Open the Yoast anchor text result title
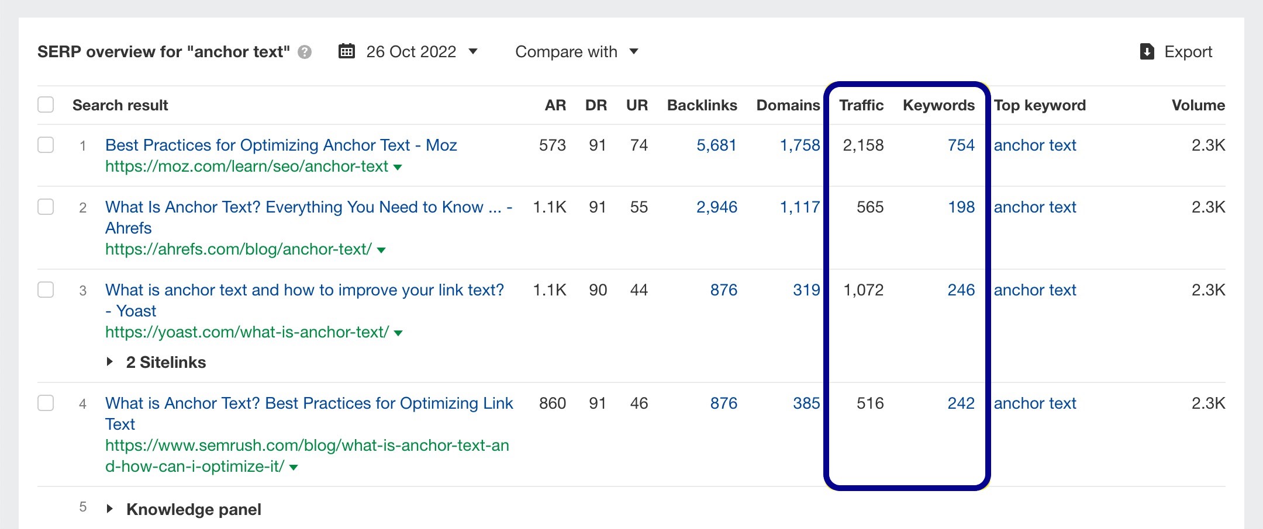 305,300
